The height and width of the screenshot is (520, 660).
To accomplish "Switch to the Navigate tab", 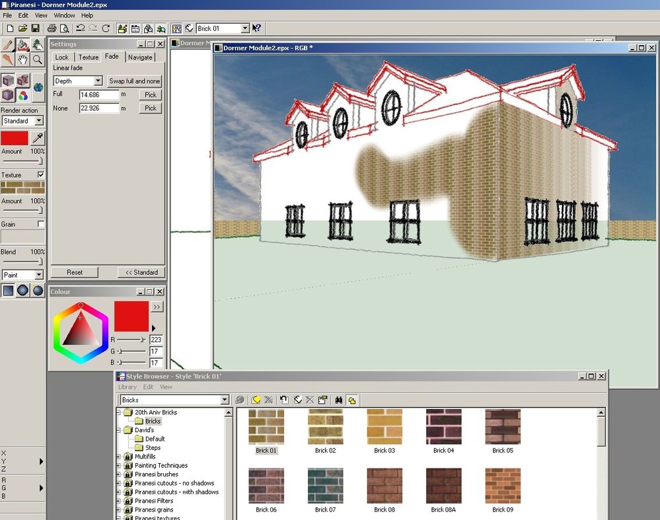I will point(140,57).
